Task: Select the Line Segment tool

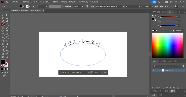Action: 7,24
